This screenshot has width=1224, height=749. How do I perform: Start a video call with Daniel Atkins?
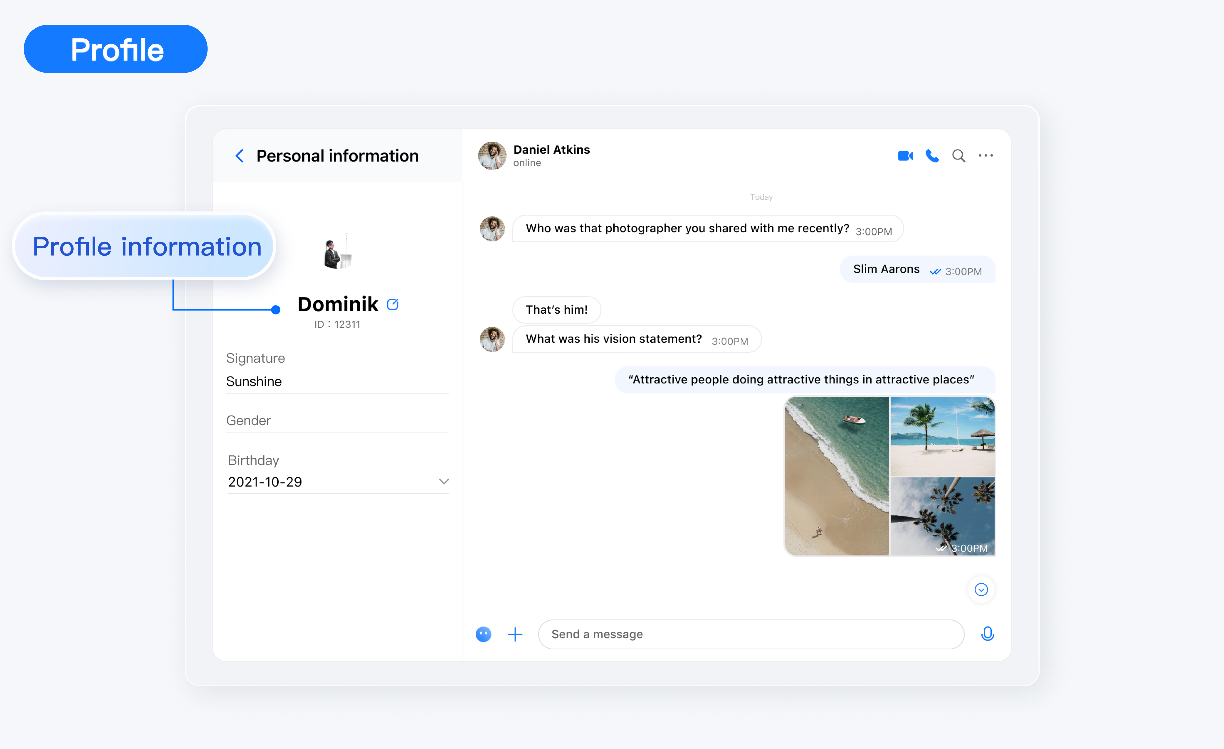905,156
